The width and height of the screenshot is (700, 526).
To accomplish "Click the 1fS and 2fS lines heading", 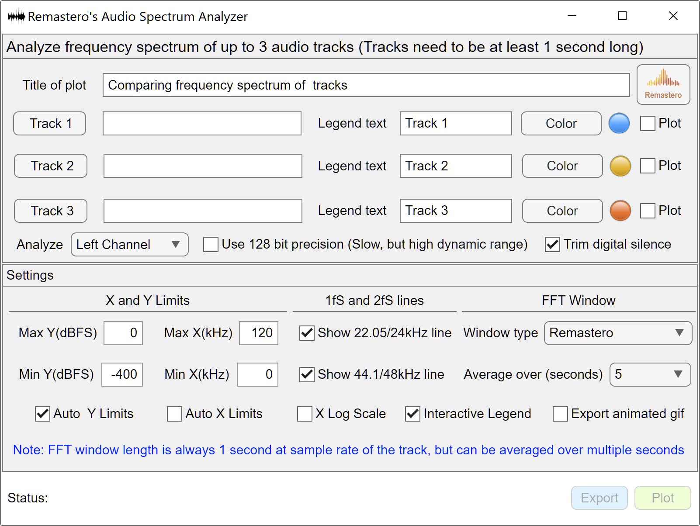I will point(374,301).
